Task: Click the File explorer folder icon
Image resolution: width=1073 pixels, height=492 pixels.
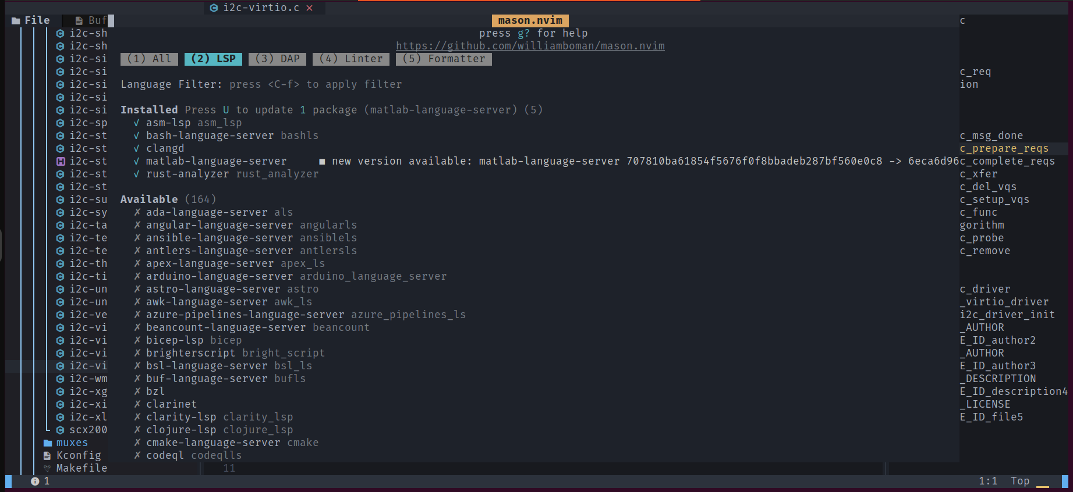Action: pyautogui.click(x=16, y=21)
